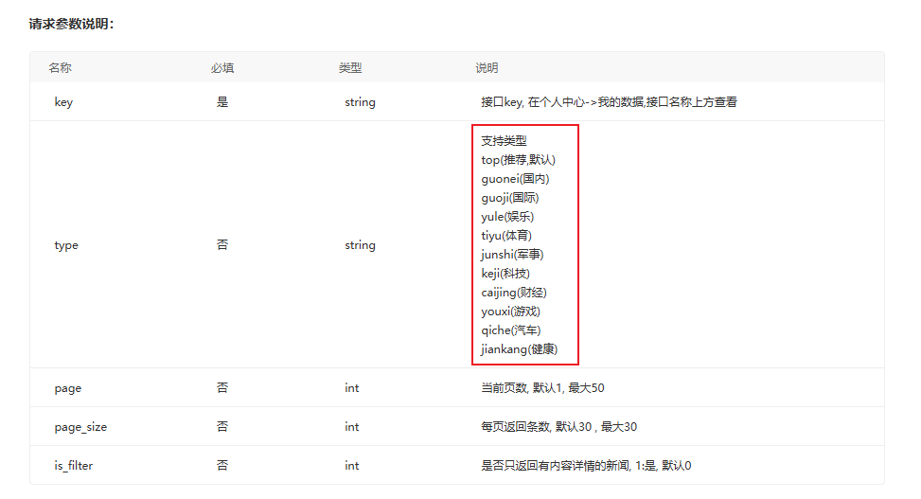This screenshot has height=499, width=921.
Task: Click string type in the key row
Action: click(360, 102)
